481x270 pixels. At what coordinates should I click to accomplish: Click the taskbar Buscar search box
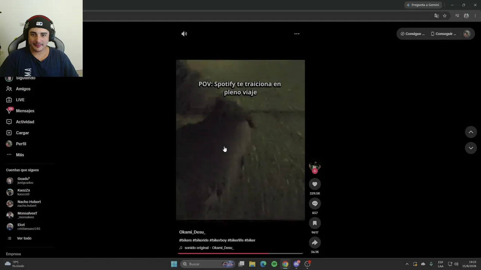[x=208, y=264]
